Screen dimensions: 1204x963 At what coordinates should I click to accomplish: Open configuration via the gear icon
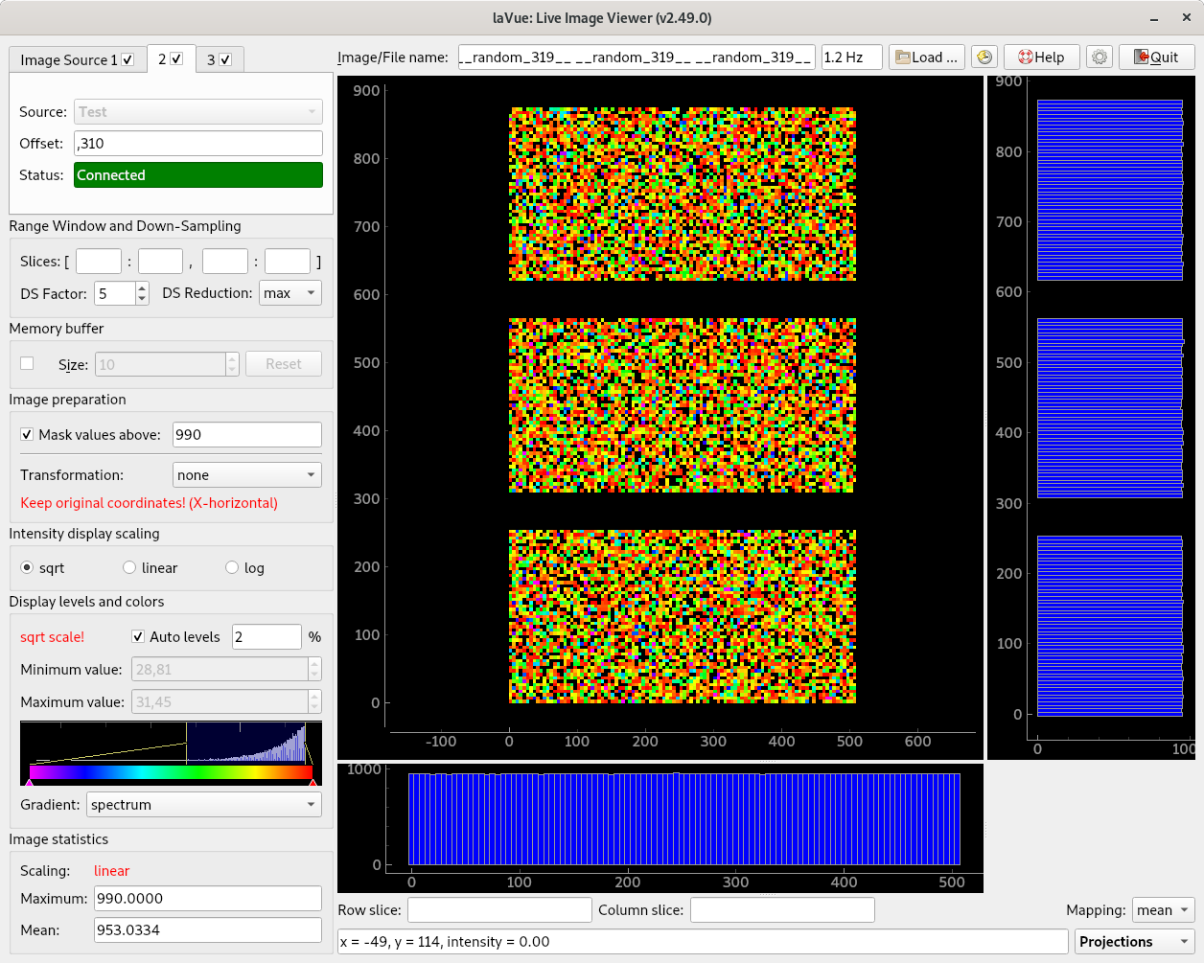pos(1100,57)
